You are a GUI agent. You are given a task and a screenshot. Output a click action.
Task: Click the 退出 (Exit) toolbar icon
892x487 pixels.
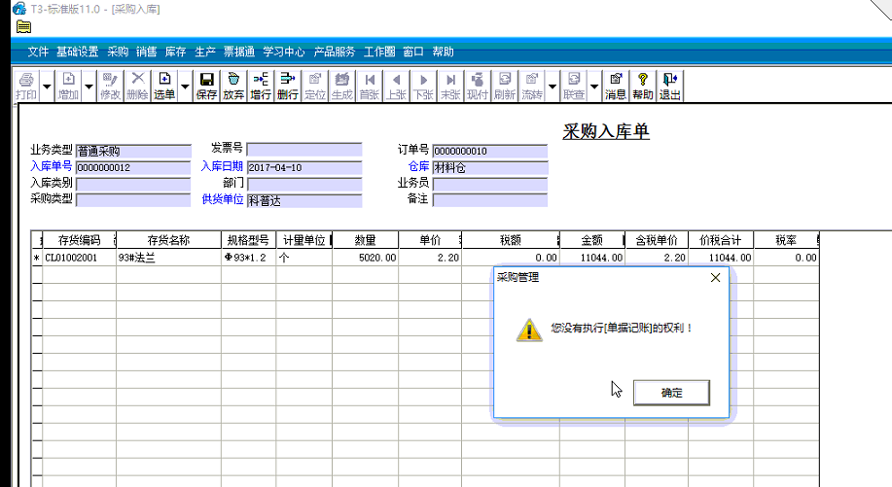pyautogui.click(x=670, y=86)
